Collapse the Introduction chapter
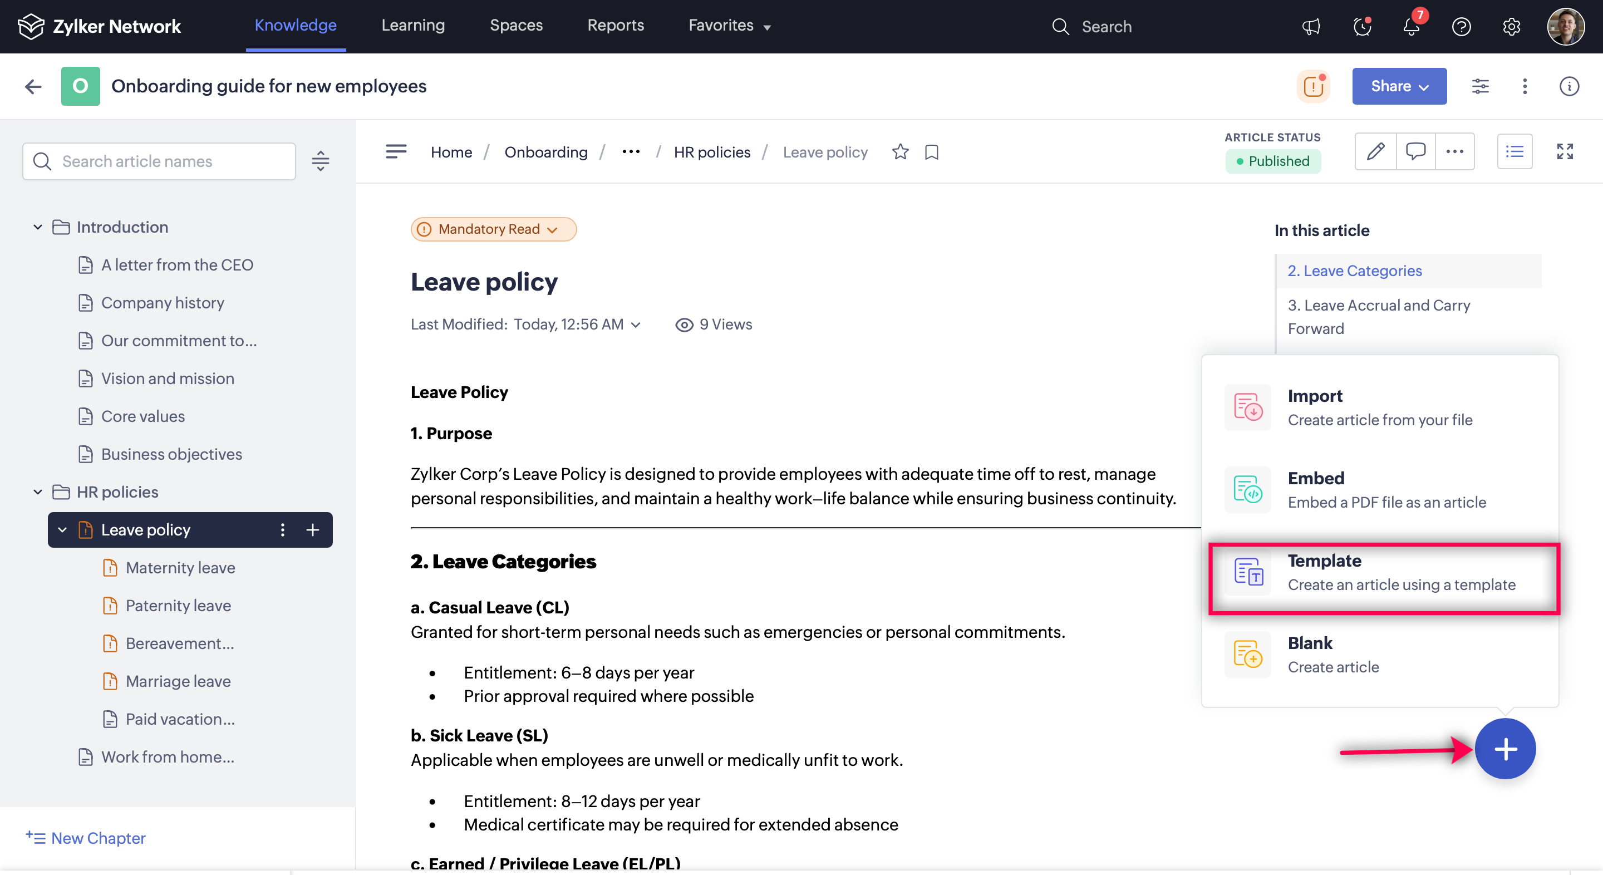1603x875 pixels. [38, 227]
